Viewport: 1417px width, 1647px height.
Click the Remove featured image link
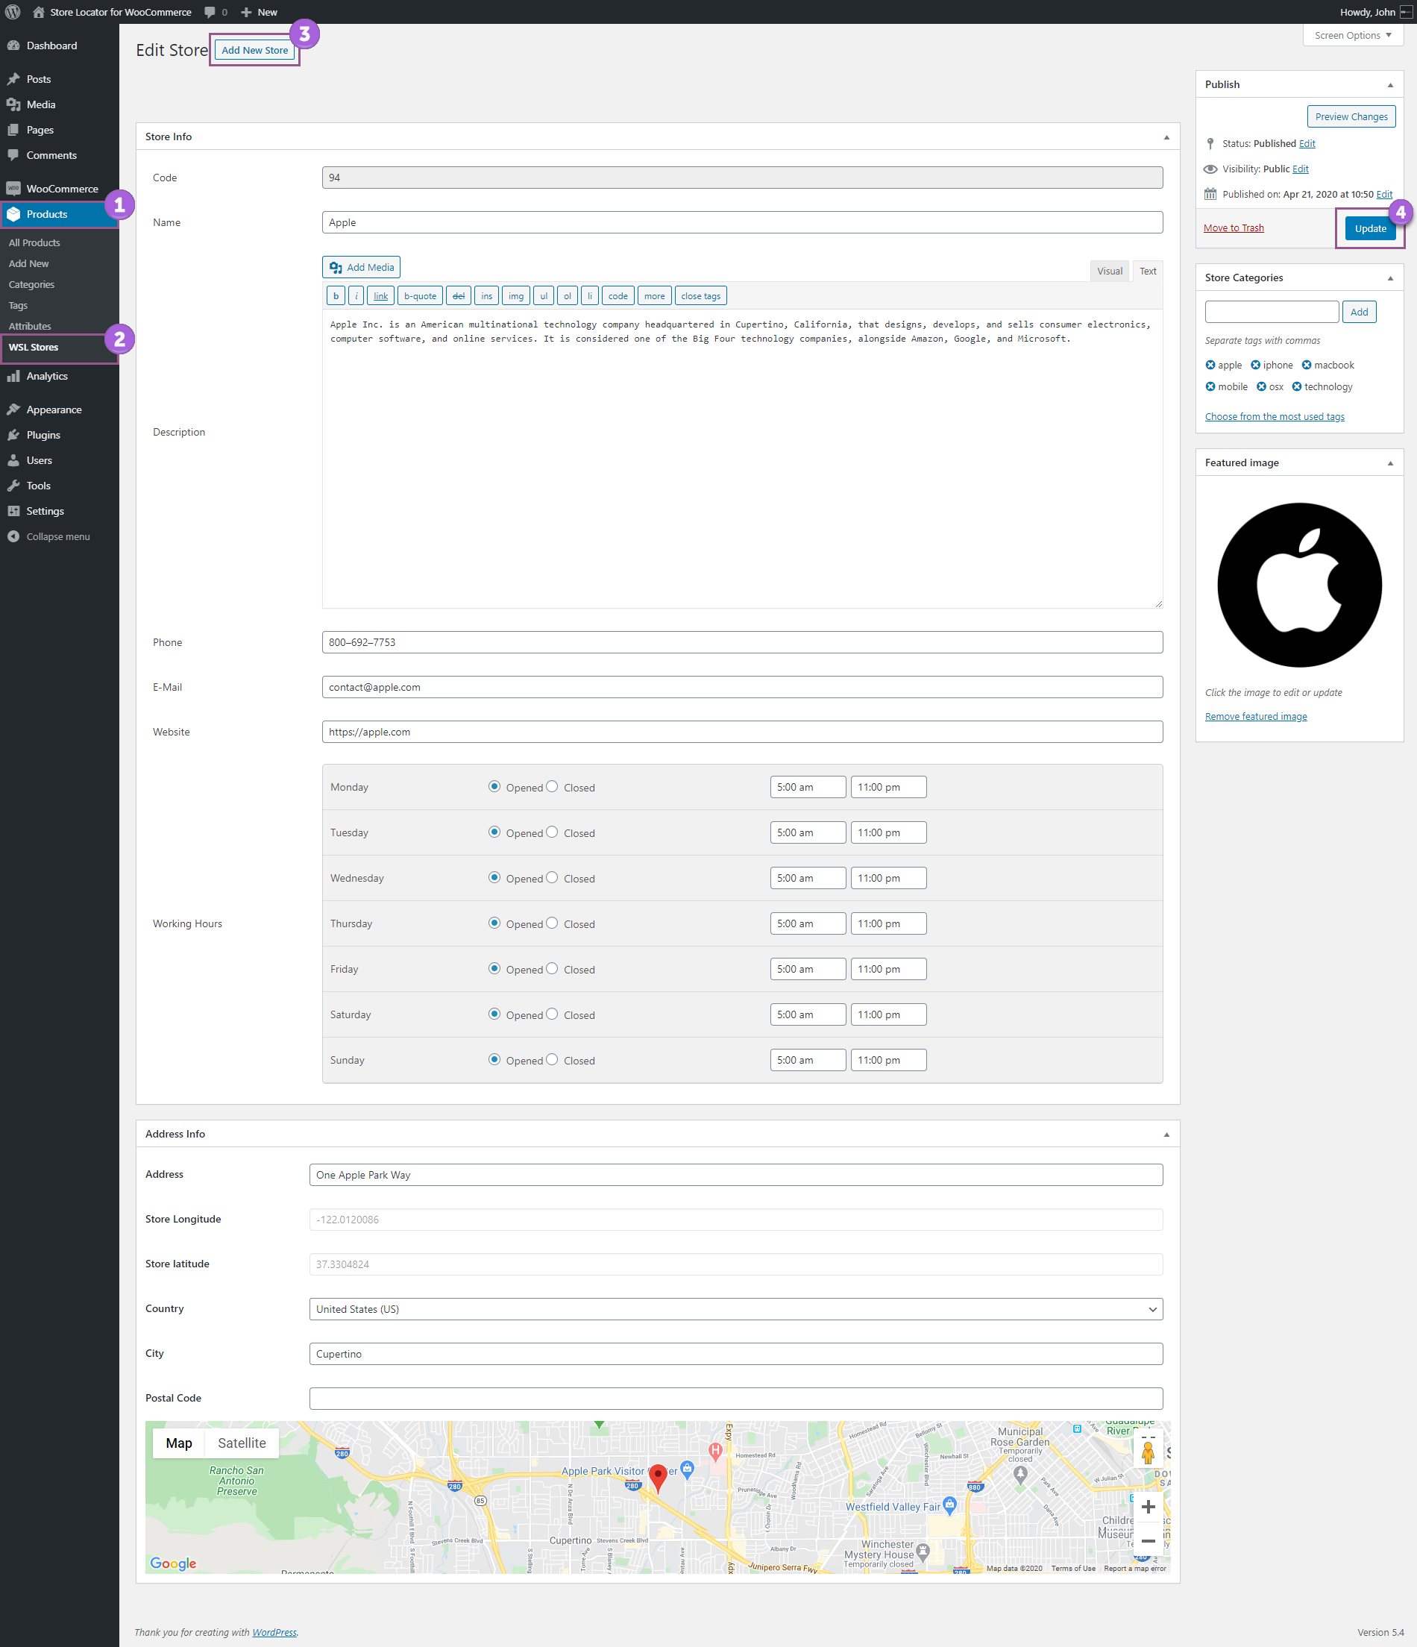pyautogui.click(x=1256, y=716)
